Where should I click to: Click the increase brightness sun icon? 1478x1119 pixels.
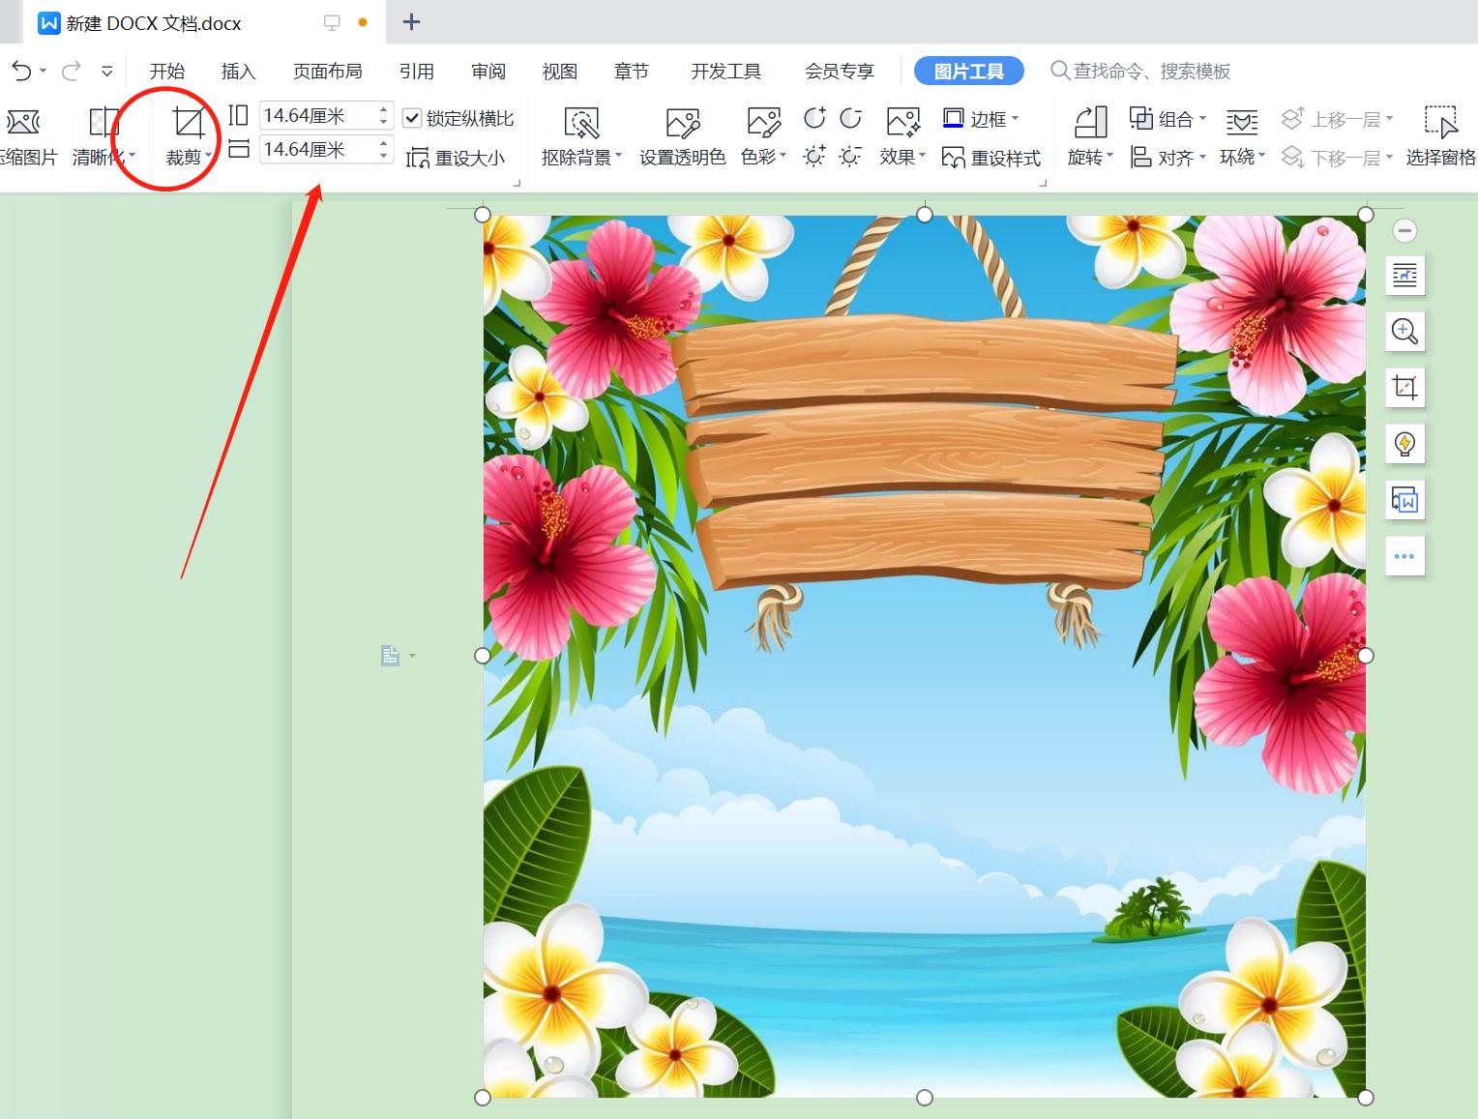click(813, 155)
